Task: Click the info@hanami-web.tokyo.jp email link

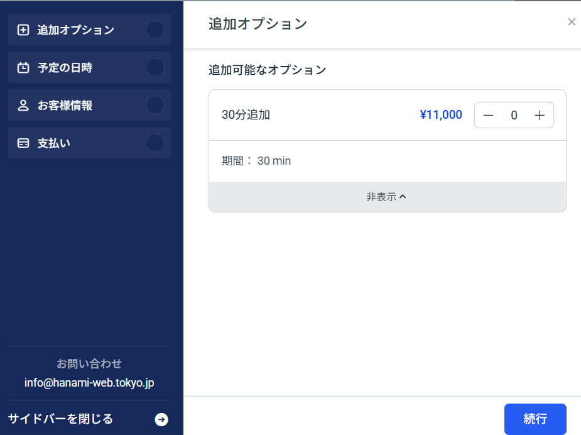Action: [x=89, y=382]
